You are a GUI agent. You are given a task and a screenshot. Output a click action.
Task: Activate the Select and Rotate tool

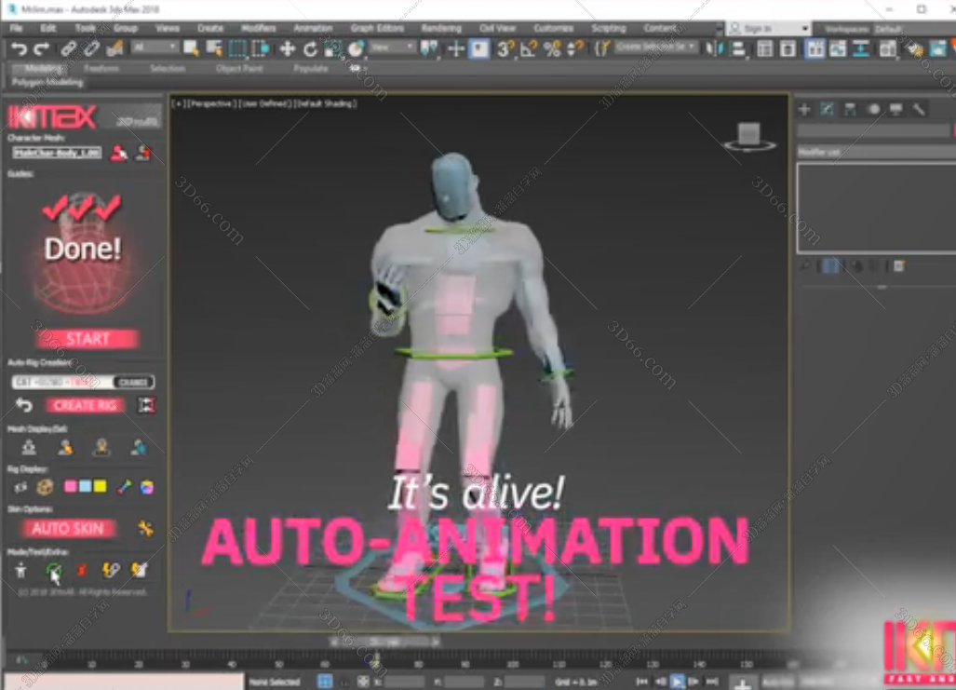coord(310,48)
